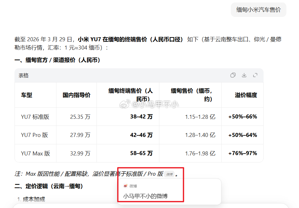Click the user query bubble 缅甸小米汽车售价
Viewport: 299px width, 208px height.
(258, 10)
